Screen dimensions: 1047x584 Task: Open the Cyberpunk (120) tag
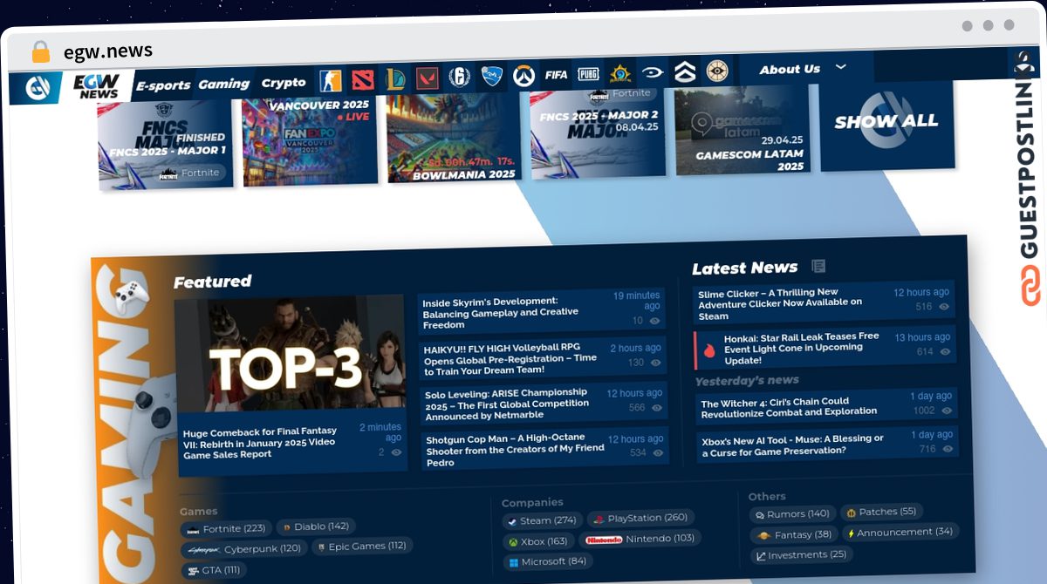coord(245,549)
